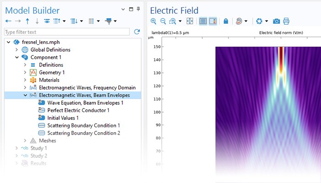Open the dropdown beside the color palette icon
The image size is (321, 183).
(246, 21)
